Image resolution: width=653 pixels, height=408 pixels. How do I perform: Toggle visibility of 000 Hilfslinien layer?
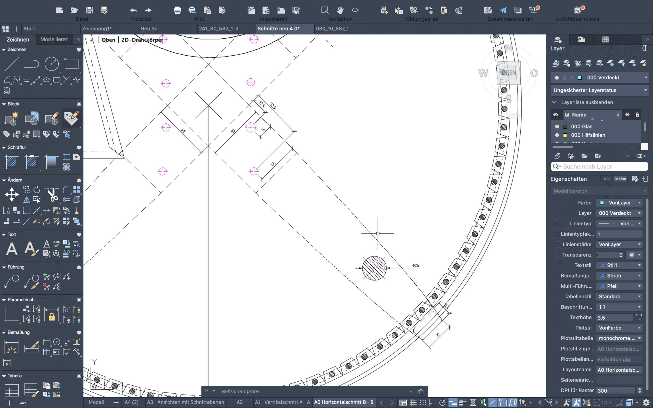pos(557,135)
